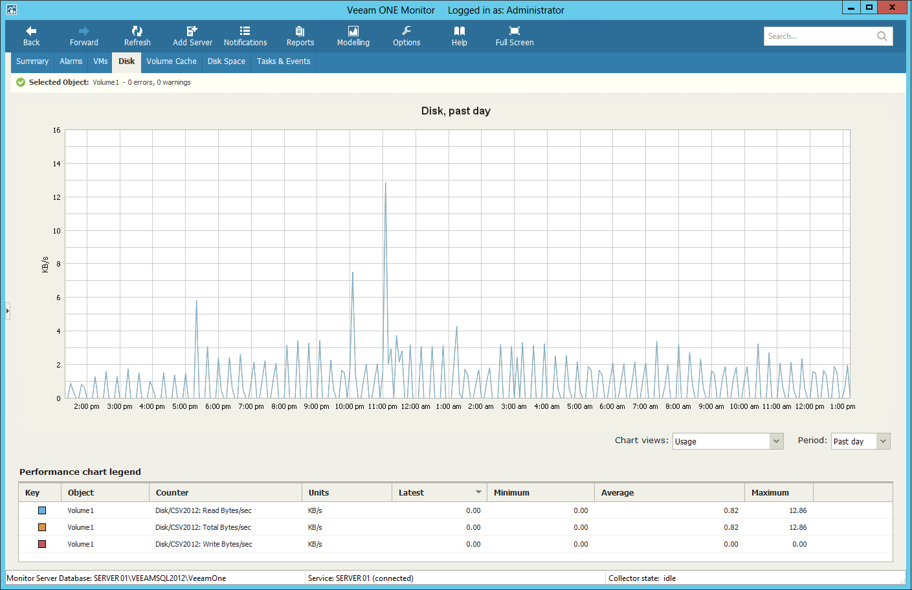Click orange Total Bytes/sec color key

coord(42,527)
